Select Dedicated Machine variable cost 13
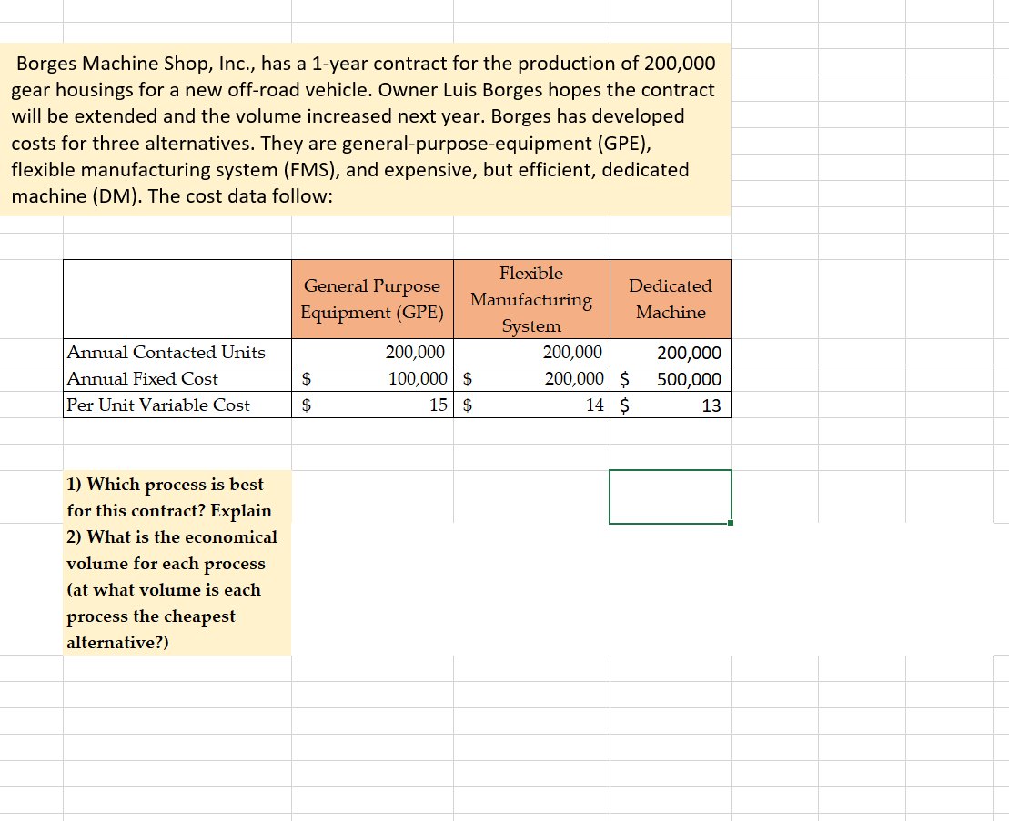 click(671, 405)
